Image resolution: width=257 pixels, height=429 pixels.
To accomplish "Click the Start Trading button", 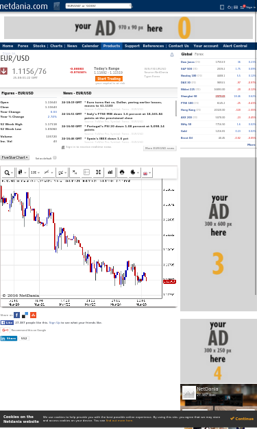I will click(x=109, y=79).
